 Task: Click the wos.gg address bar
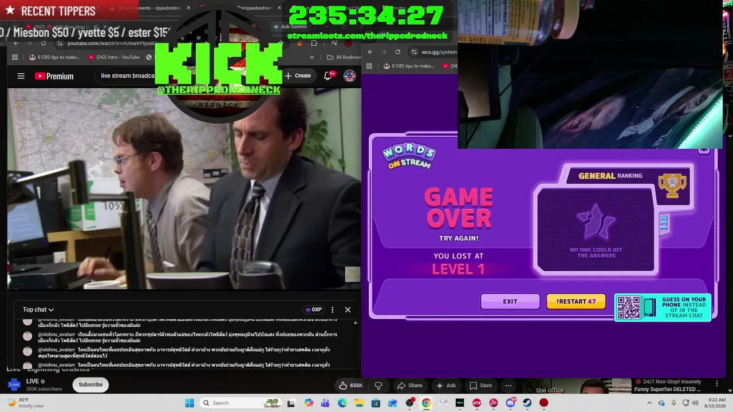tap(433, 51)
